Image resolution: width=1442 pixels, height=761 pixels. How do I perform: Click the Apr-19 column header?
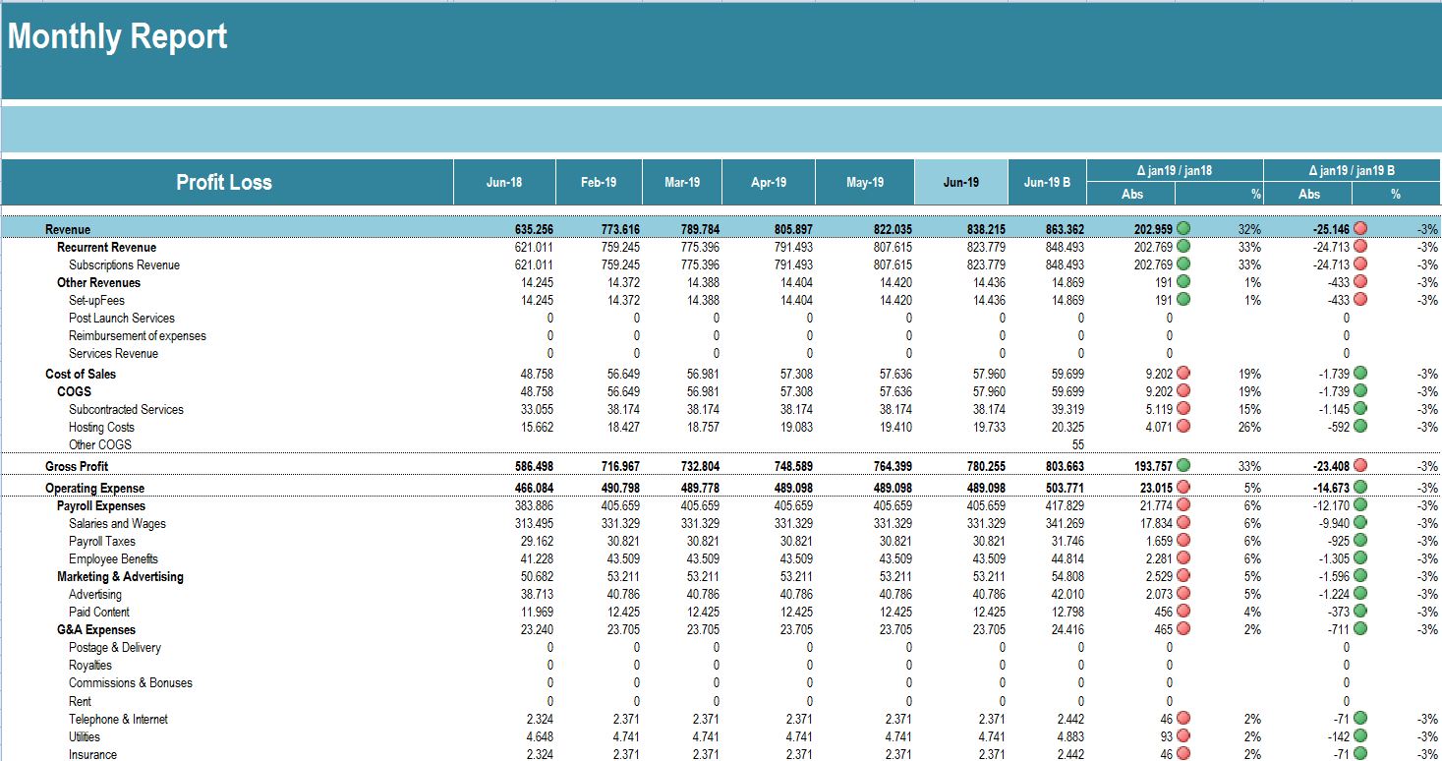click(x=769, y=182)
